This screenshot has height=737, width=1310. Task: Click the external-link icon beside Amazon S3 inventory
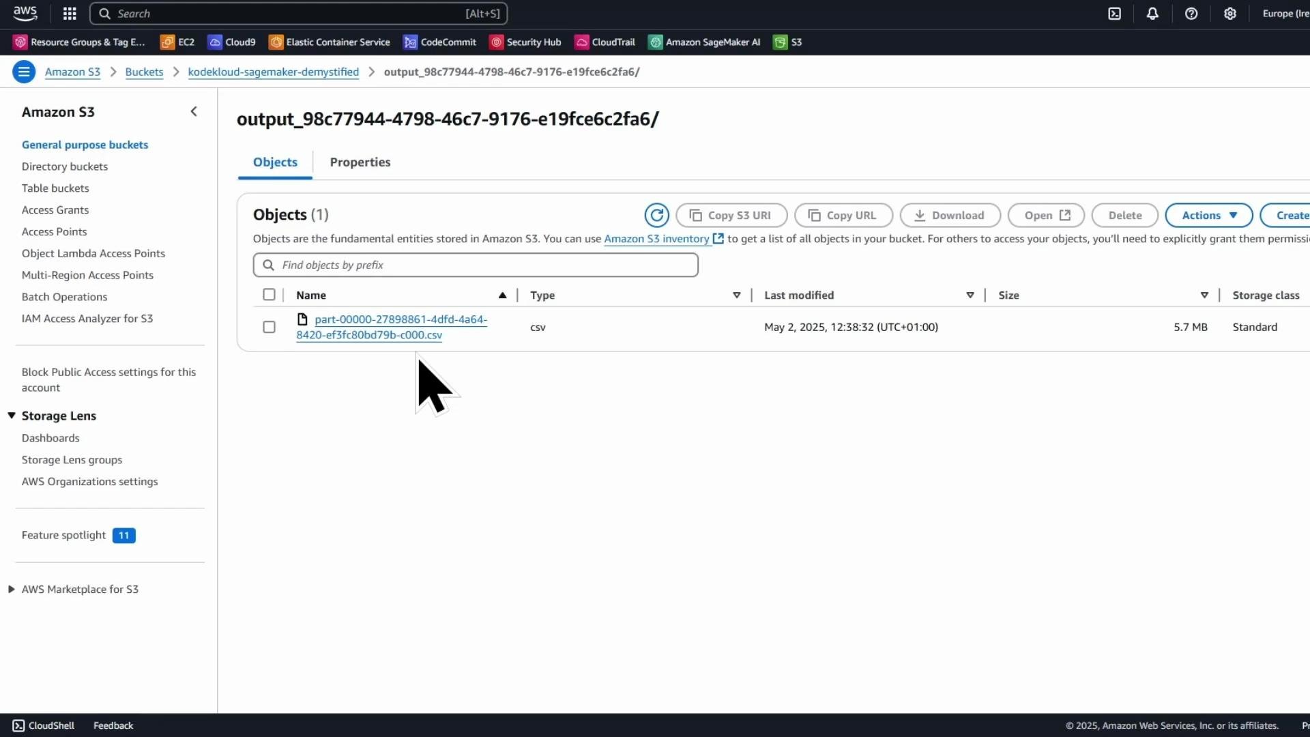pyautogui.click(x=718, y=238)
